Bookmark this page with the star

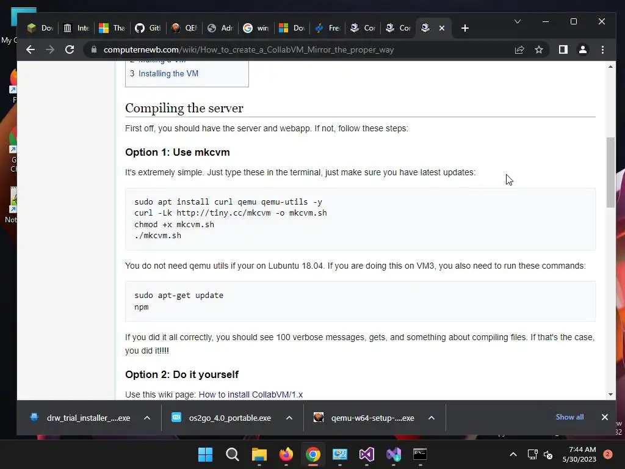pos(539,49)
